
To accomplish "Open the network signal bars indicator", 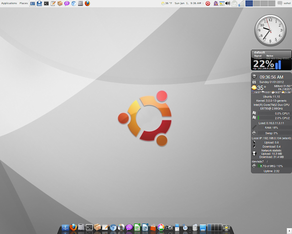I will coord(241,3).
